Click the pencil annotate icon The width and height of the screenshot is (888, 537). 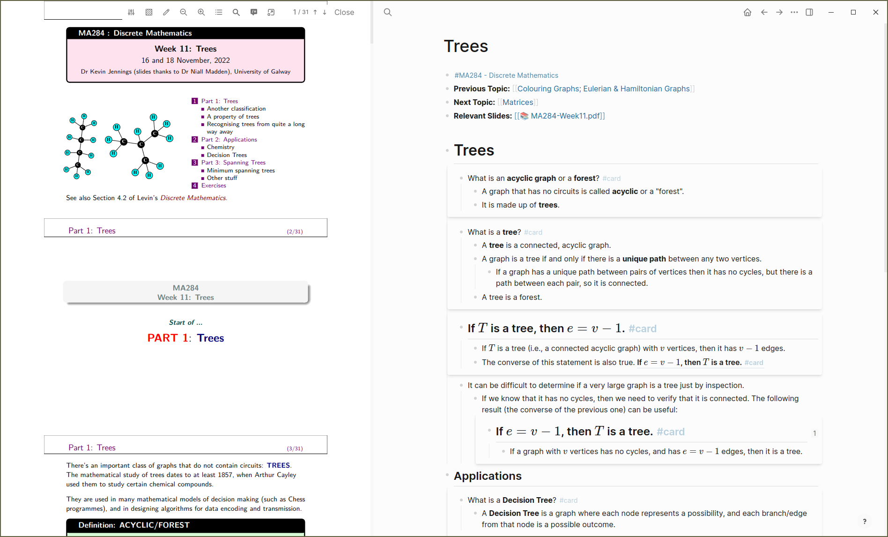click(x=166, y=12)
